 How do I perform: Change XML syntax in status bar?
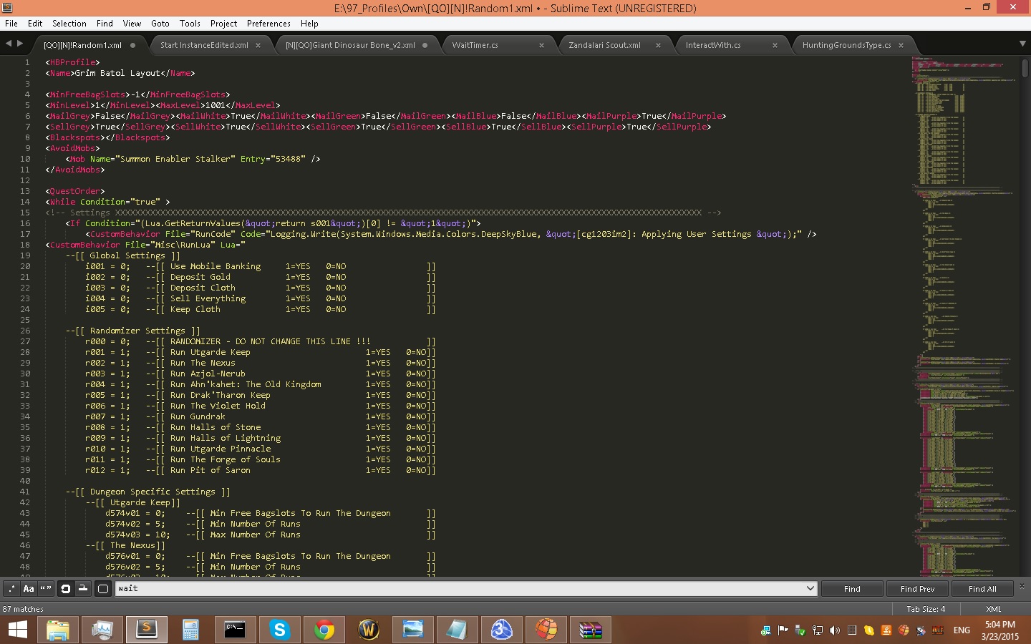pyautogui.click(x=993, y=609)
